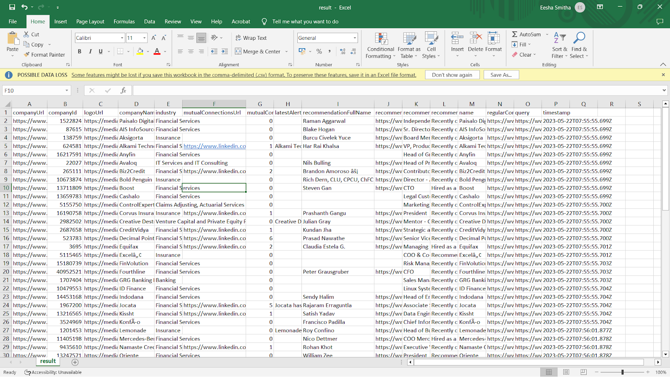This screenshot has height=377, width=670.
Task: Click the Increase Font Size icon
Action: 154,38
